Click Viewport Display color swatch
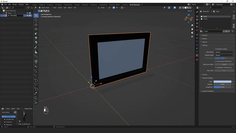This screenshot has height=133, width=236. coord(222,82)
